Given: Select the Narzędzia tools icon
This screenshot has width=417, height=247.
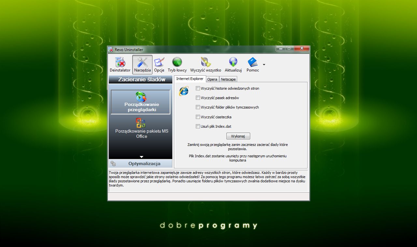Looking at the screenshot, I should tap(142, 64).
